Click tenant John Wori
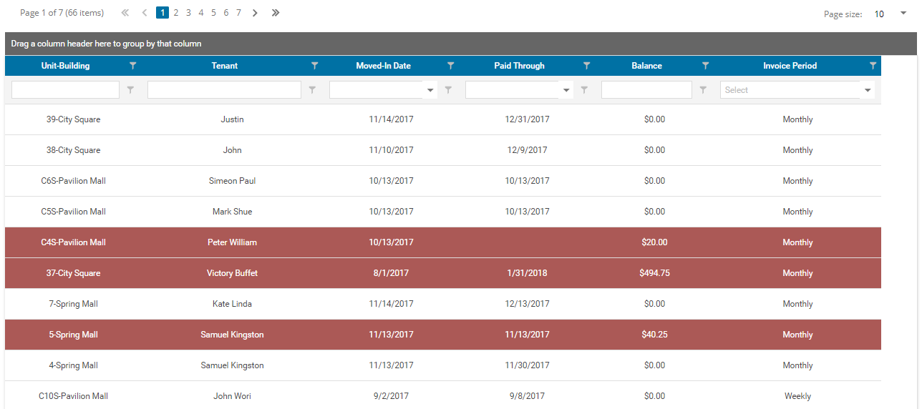The height and width of the screenshot is (409, 922). (233, 396)
